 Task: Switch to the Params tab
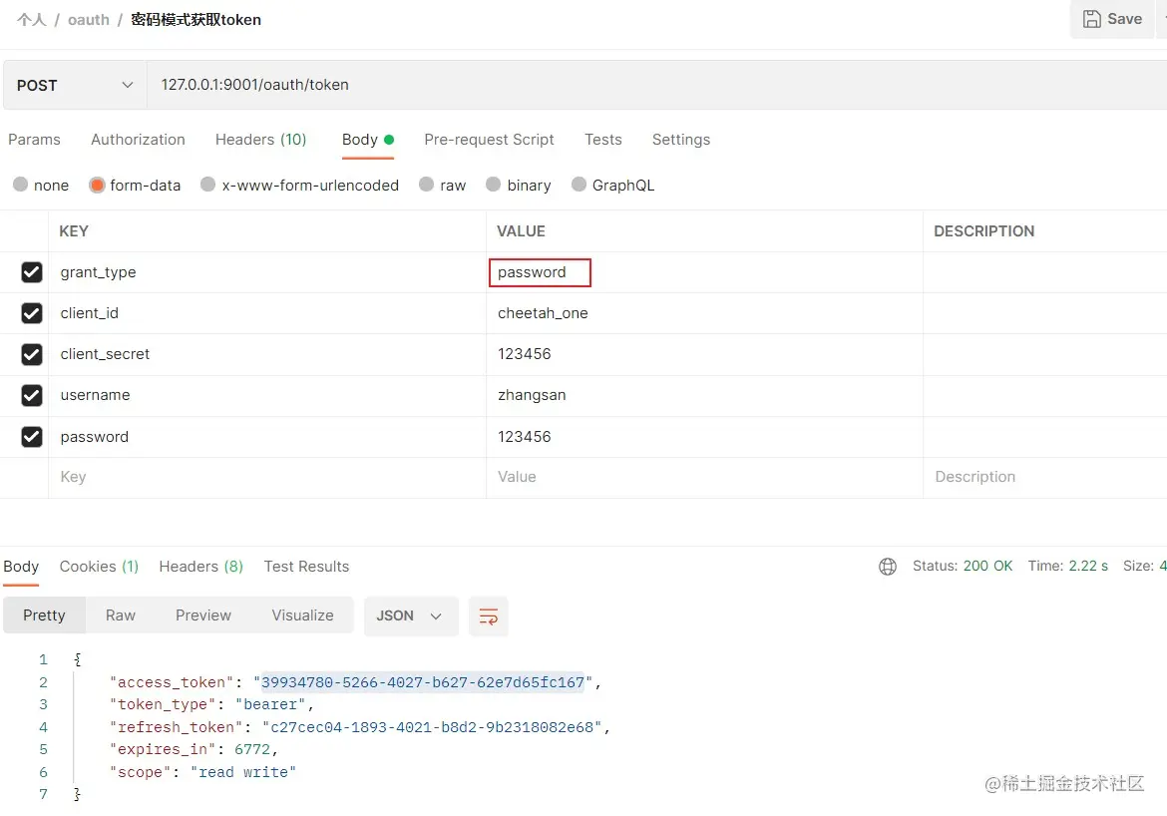34,140
